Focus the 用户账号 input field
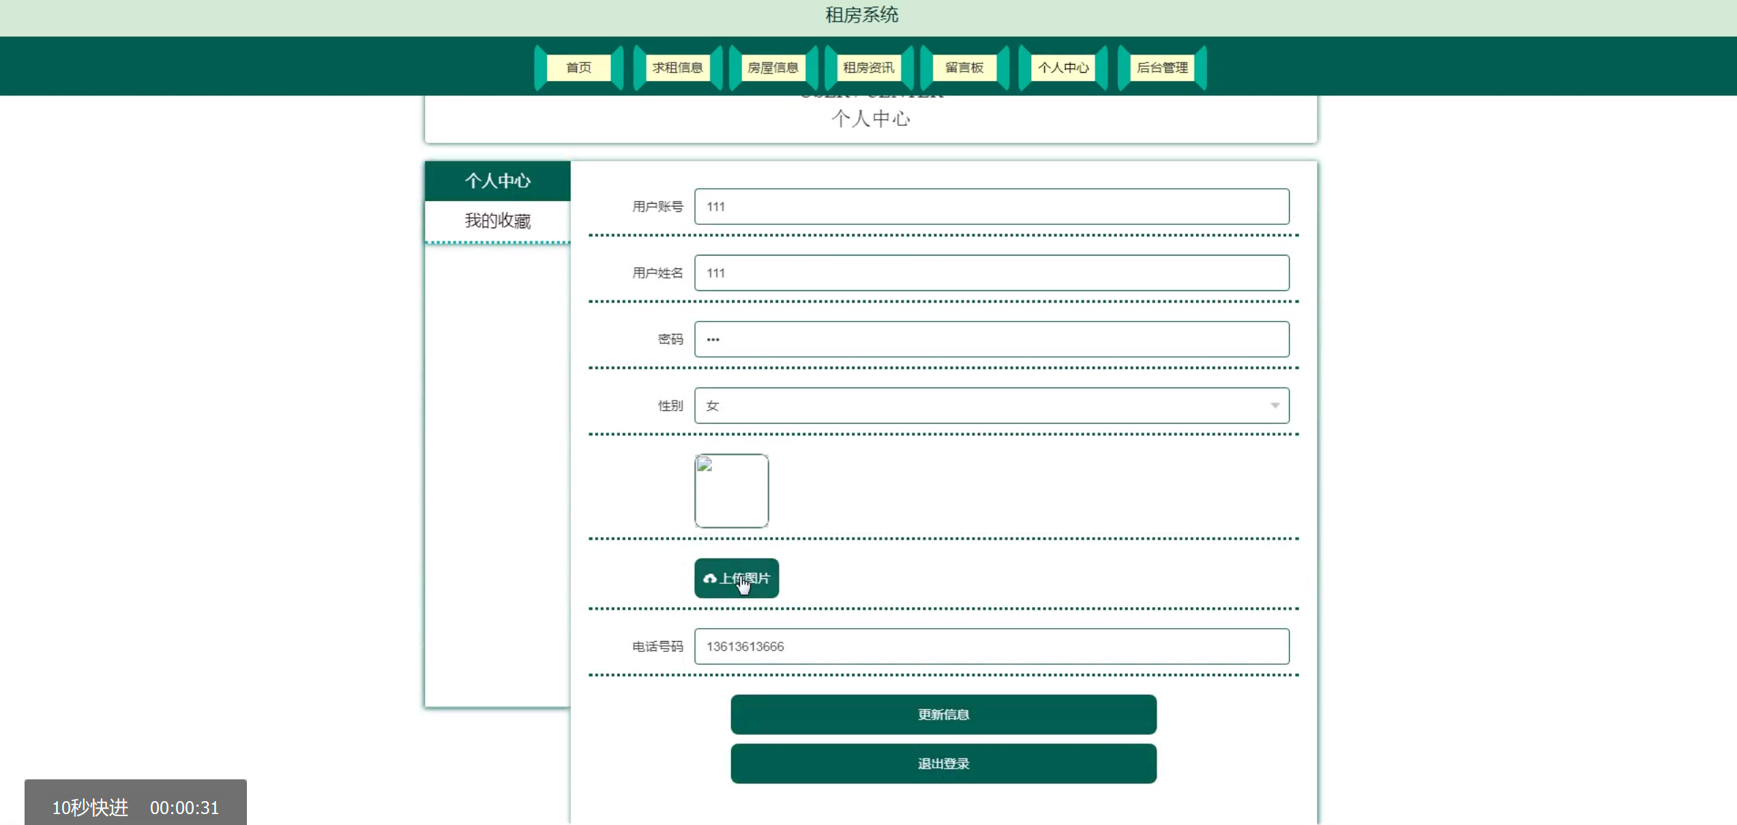 click(991, 206)
